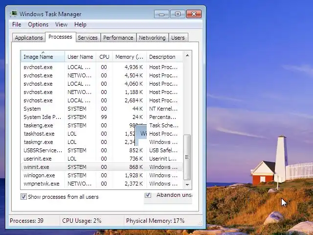Click USB Safel... description cell
The height and width of the screenshot is (235, 313).
pyautogui.click(x=163, y=150)
